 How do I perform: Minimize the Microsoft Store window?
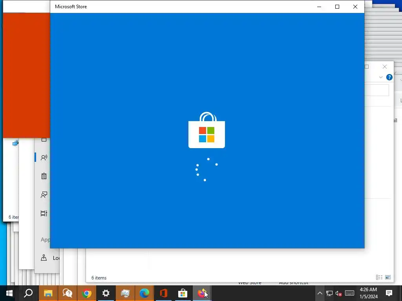(x=319, y=7)
